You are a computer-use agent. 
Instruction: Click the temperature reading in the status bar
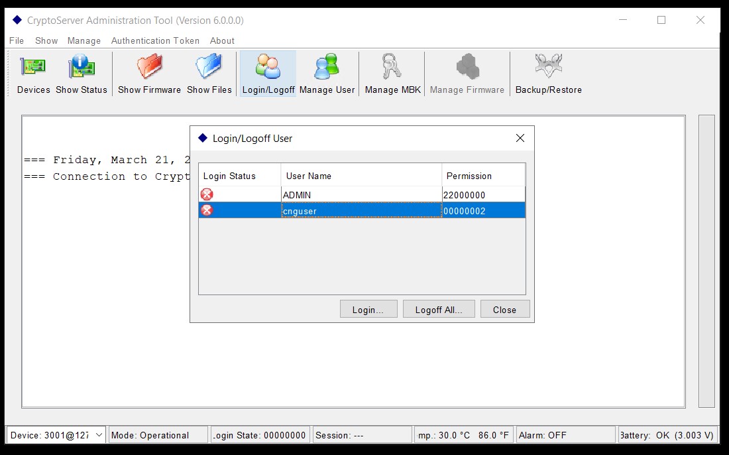pos(463,435)
